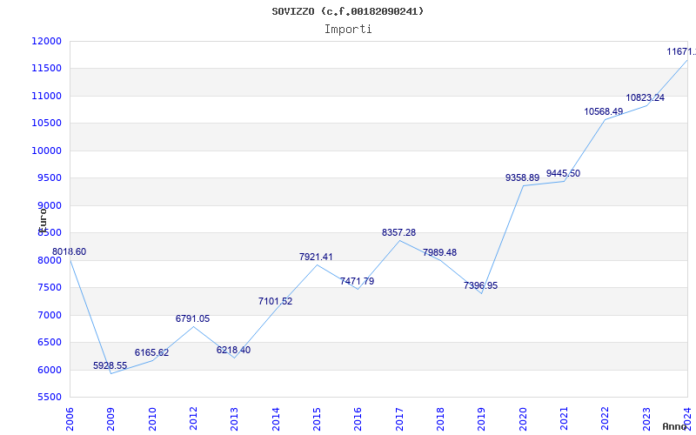Select data label 9358.89
Screen dimensions: 696x435
tap(523, 178)
